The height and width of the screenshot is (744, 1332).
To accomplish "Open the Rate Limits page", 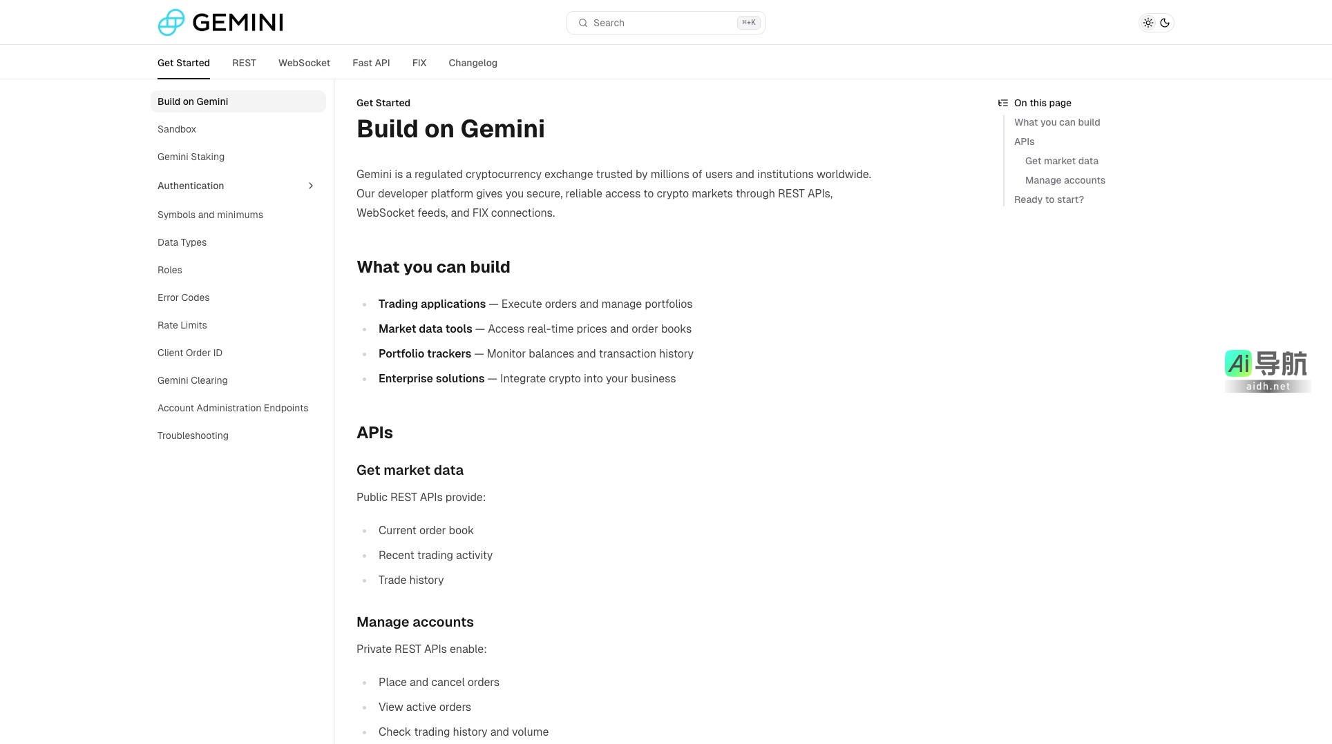I will click(182, 325).
